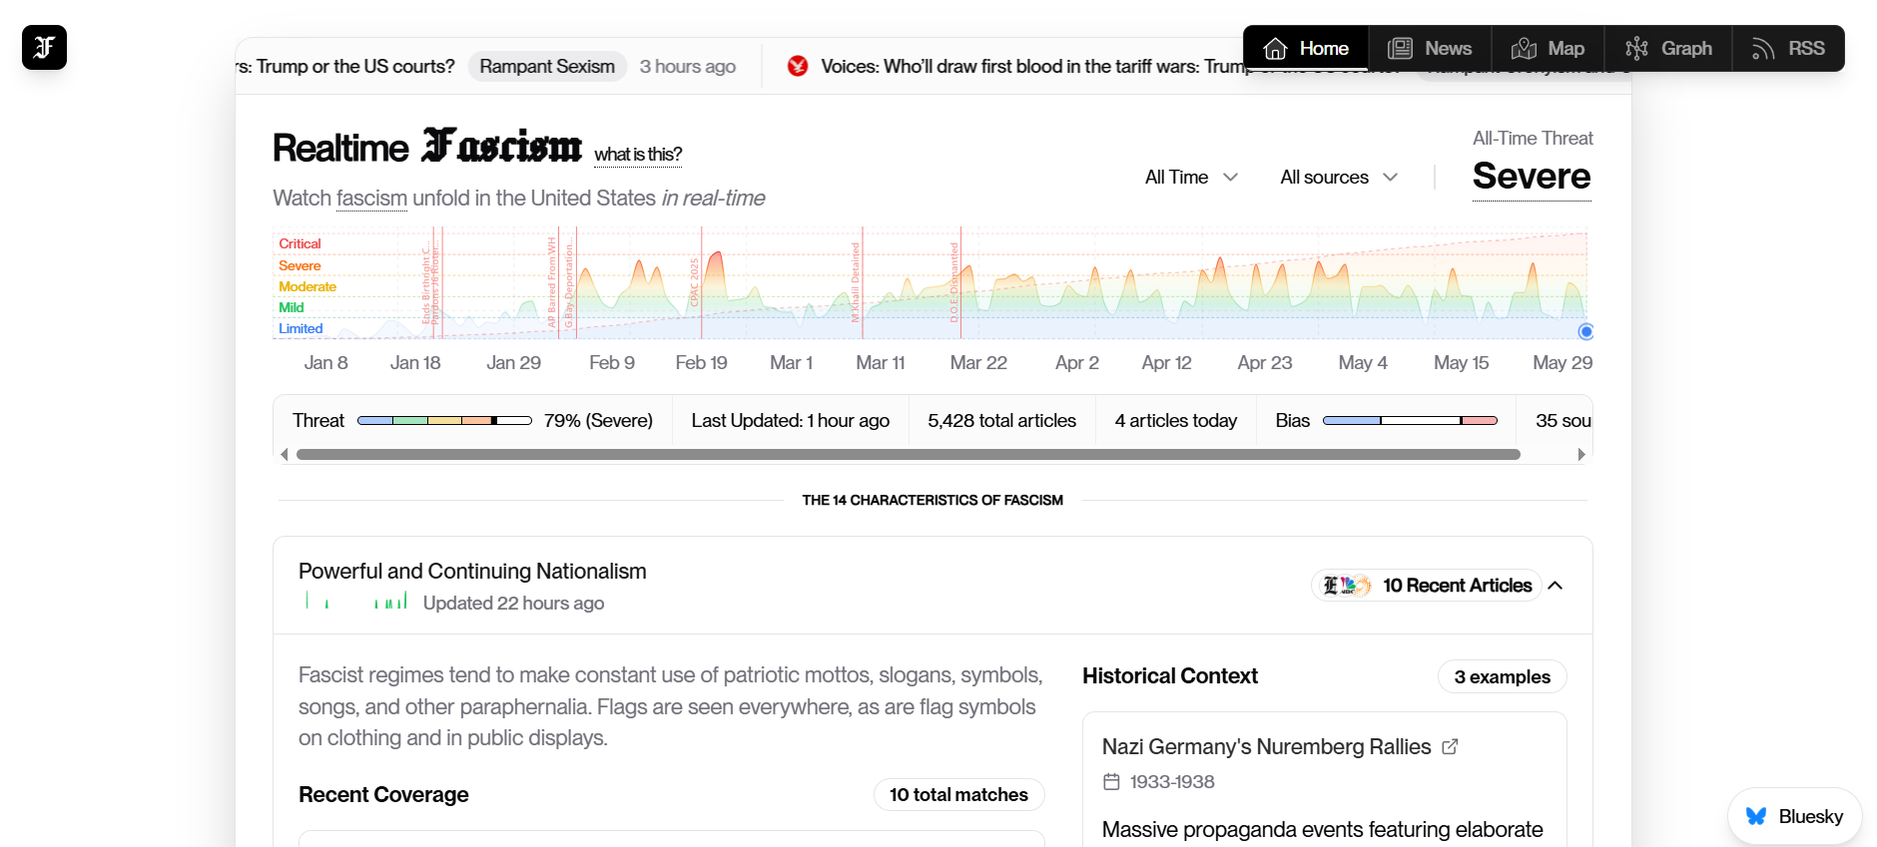The width and height of the screenshot is (1877, 847).
Task: Click the News newspaper icon
Action: point(1400,49)
